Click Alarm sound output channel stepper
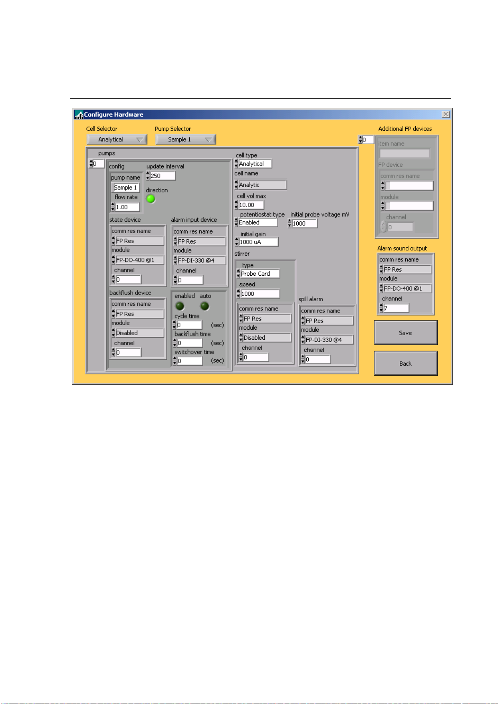The image size is (498, 704). point(381,308)
